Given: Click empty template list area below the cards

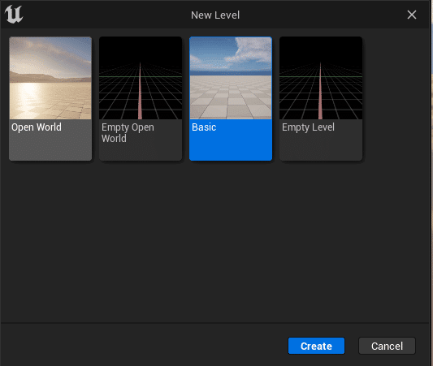Looking at the screenshot, I should point(215,240).
